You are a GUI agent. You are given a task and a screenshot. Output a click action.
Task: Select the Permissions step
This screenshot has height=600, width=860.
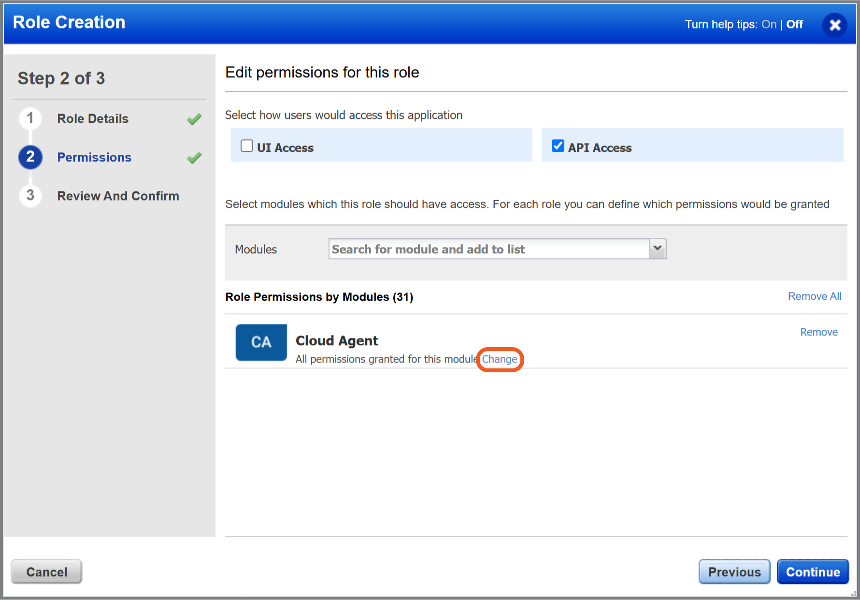(x=94, y=158)
